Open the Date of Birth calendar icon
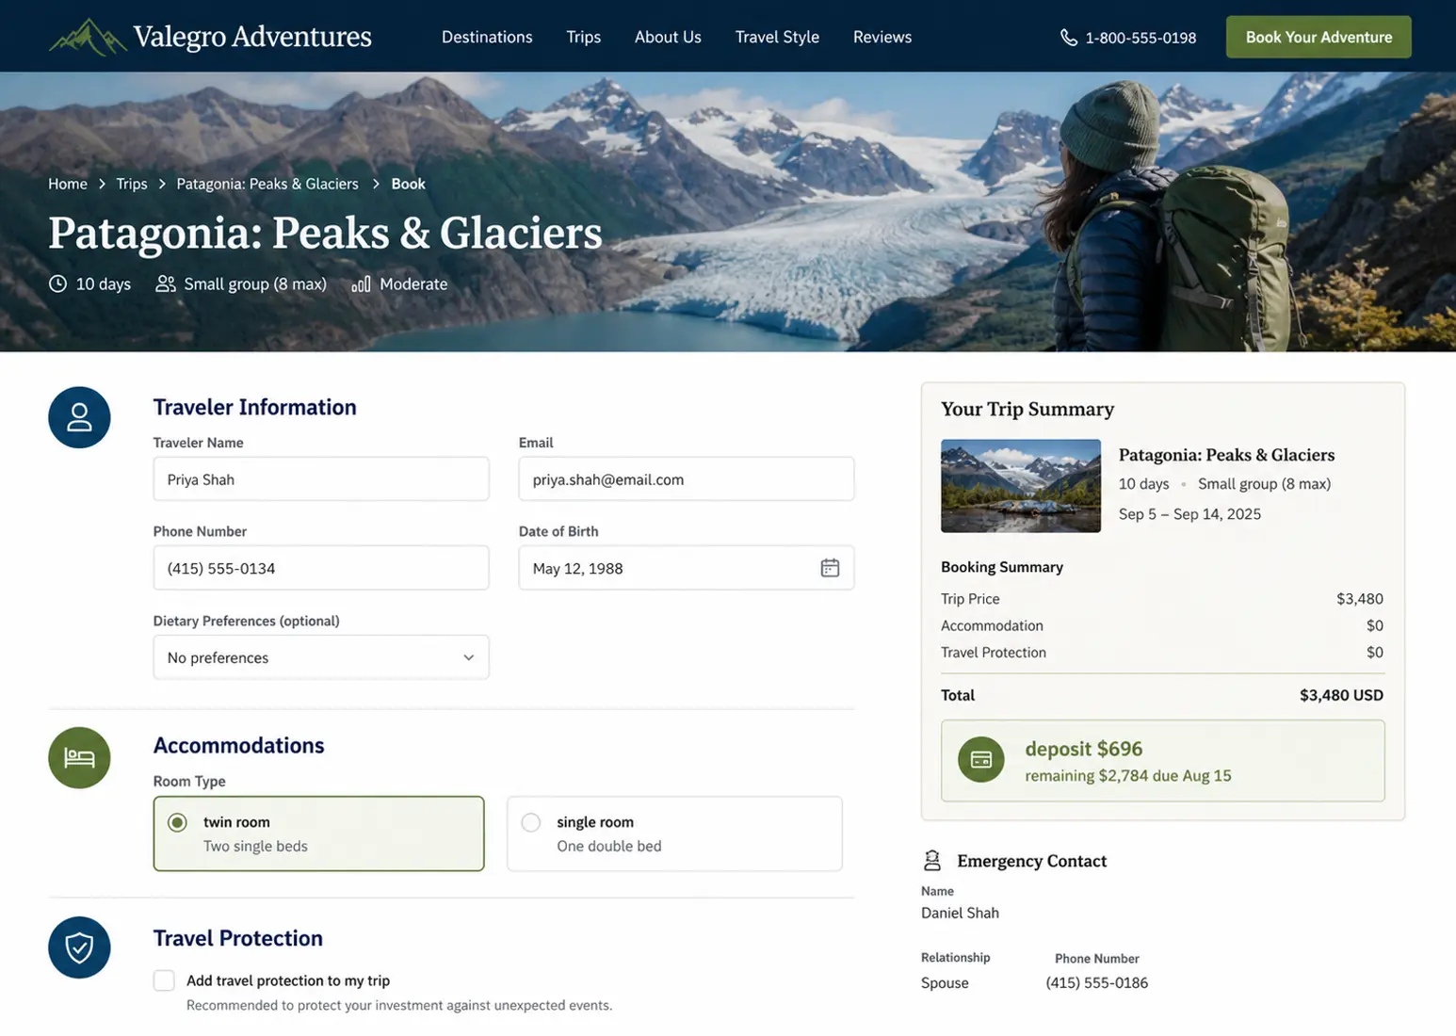 (830, 568)
